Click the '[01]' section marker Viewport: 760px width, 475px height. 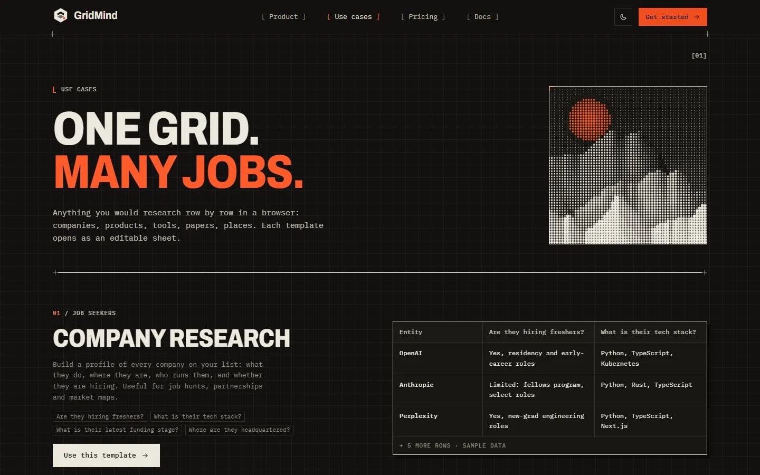coord(699,55)
